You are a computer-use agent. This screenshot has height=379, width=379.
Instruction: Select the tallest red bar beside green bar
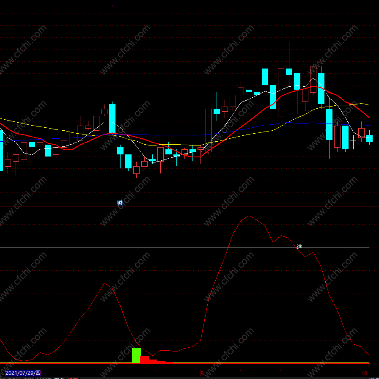(x=145, y=359)
